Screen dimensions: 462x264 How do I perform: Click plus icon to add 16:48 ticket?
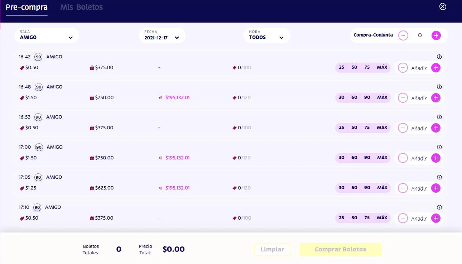click(435, 98)
